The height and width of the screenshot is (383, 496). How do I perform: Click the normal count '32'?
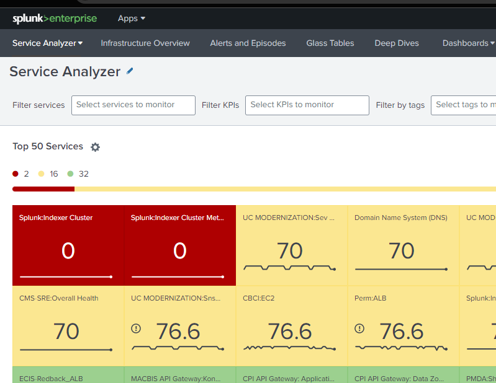point(84,174)
